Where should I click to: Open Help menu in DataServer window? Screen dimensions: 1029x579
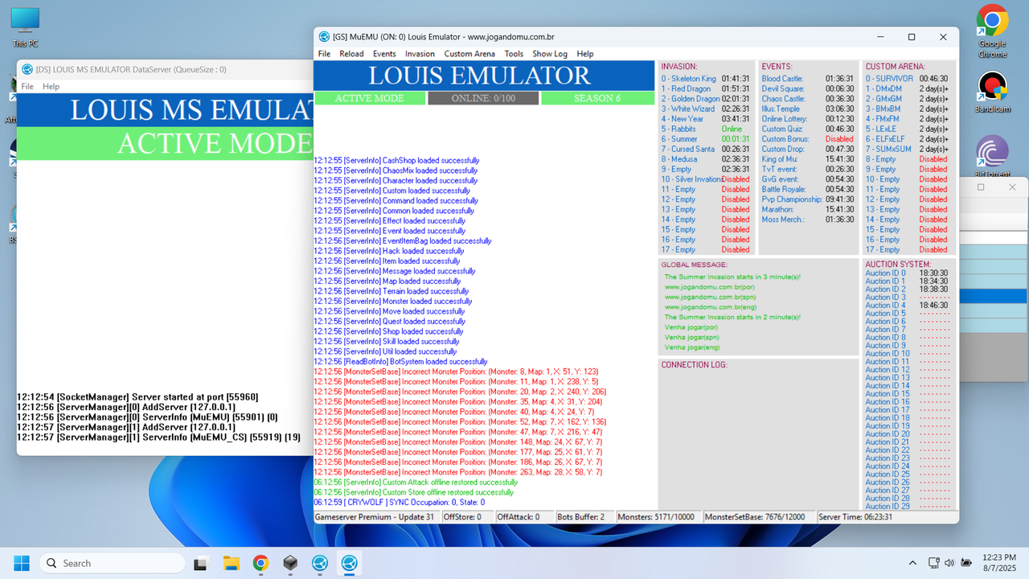click(x=51, y=86)
